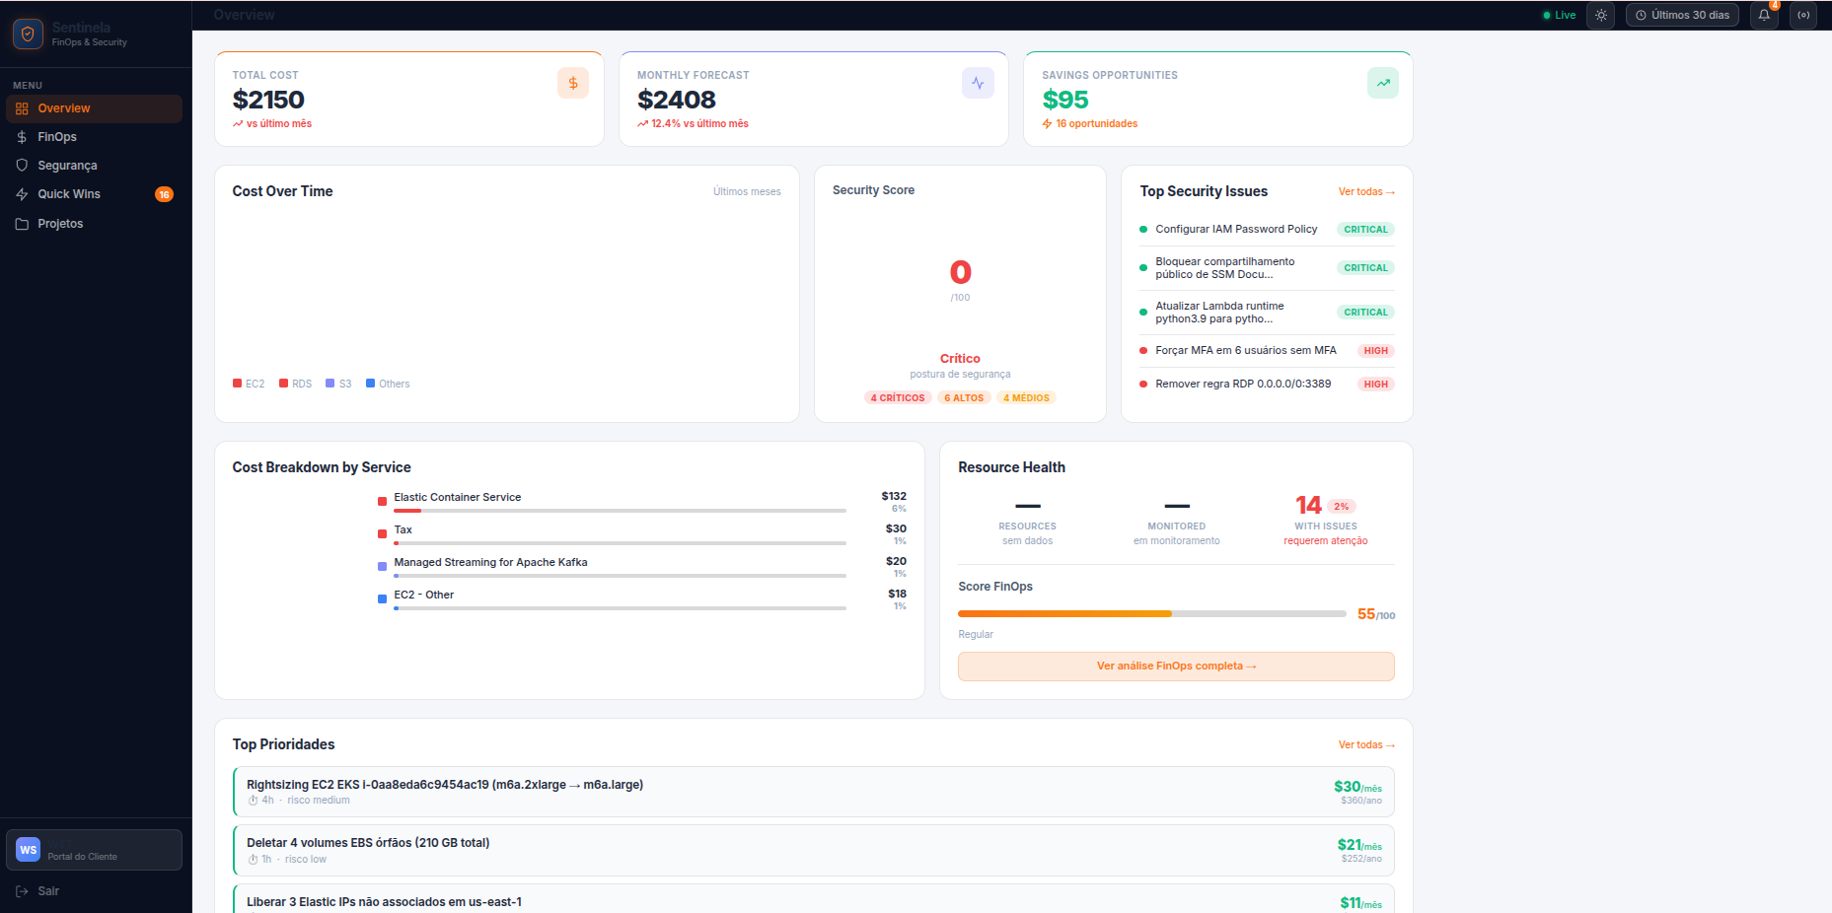The height and width of the screenshot is (913, 1832).
Task: Click the Quick Wins 16 badge
Action: point(164,194)
